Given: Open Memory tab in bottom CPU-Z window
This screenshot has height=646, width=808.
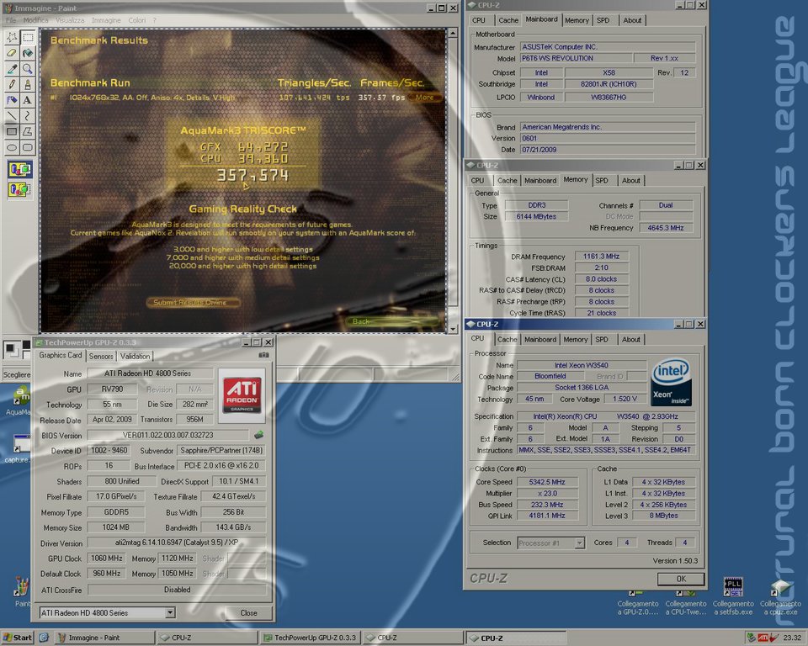Looking at the screenshot, I should tap(576, 340).
